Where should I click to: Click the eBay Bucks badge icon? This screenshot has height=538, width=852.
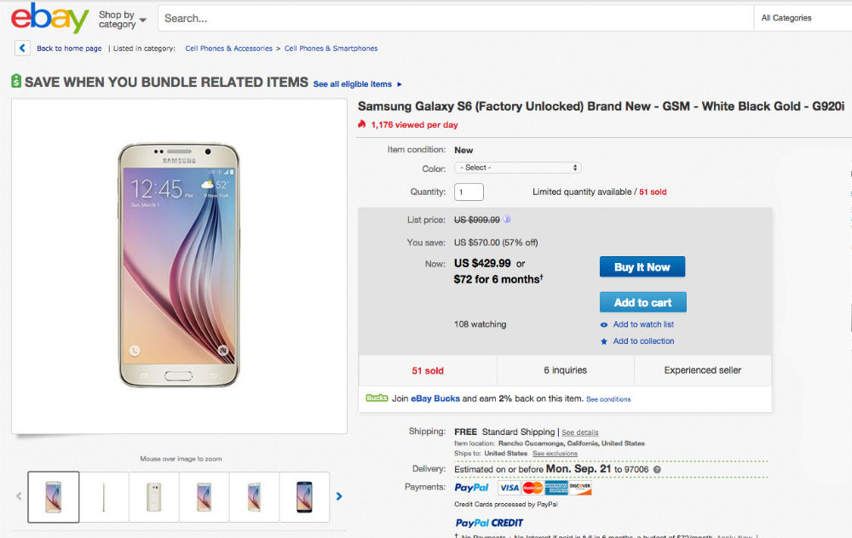tap(377, 398)
